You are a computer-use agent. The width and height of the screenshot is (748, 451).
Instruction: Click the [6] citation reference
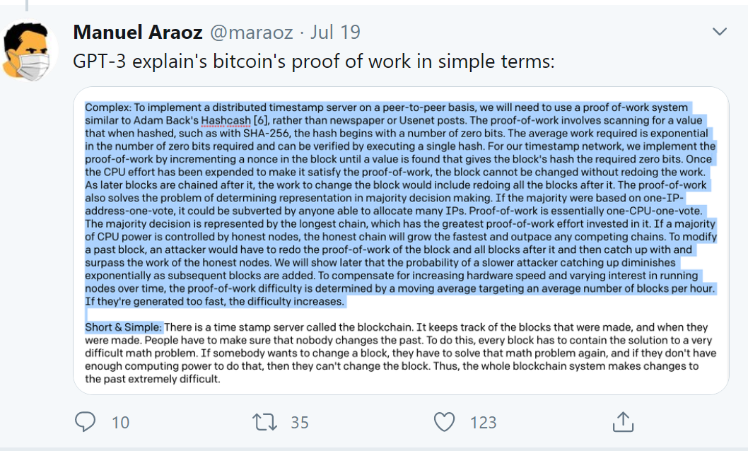pyautogui.click(x=260, y=120)
